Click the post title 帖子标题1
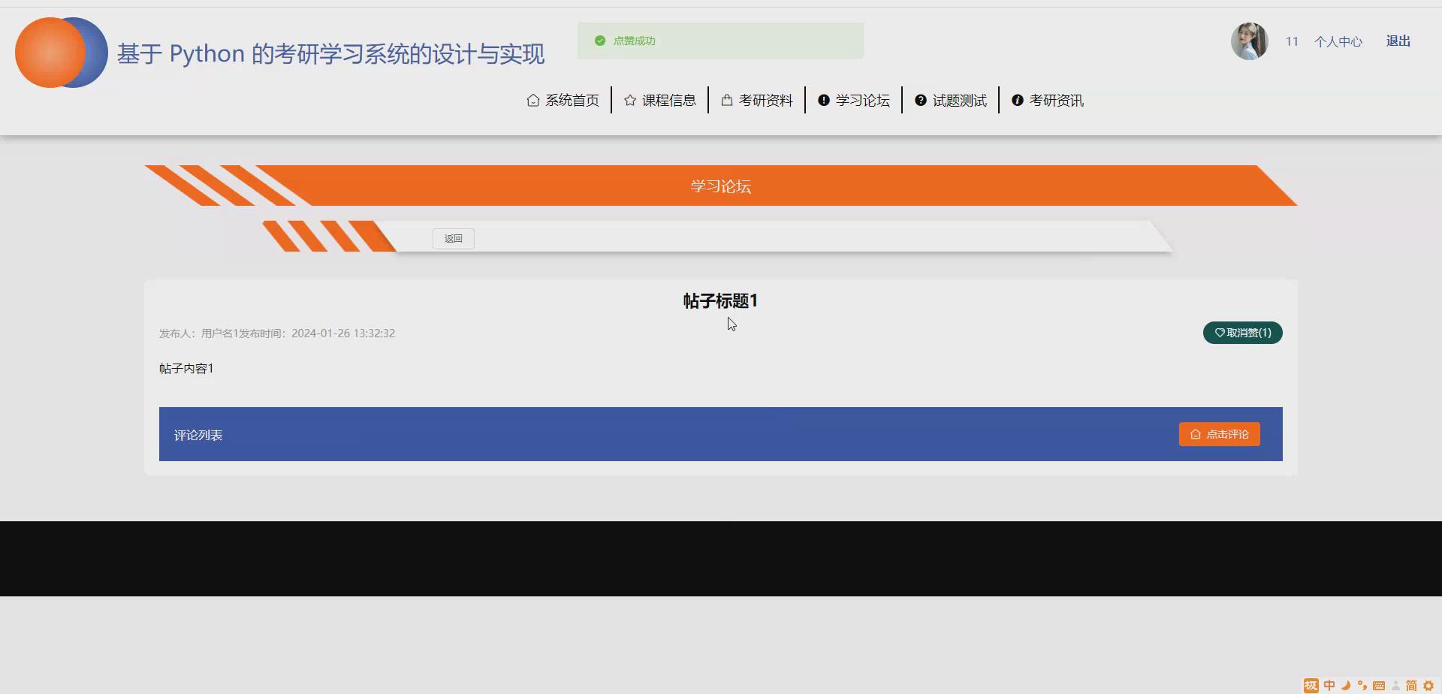 (x=719, y=300)
